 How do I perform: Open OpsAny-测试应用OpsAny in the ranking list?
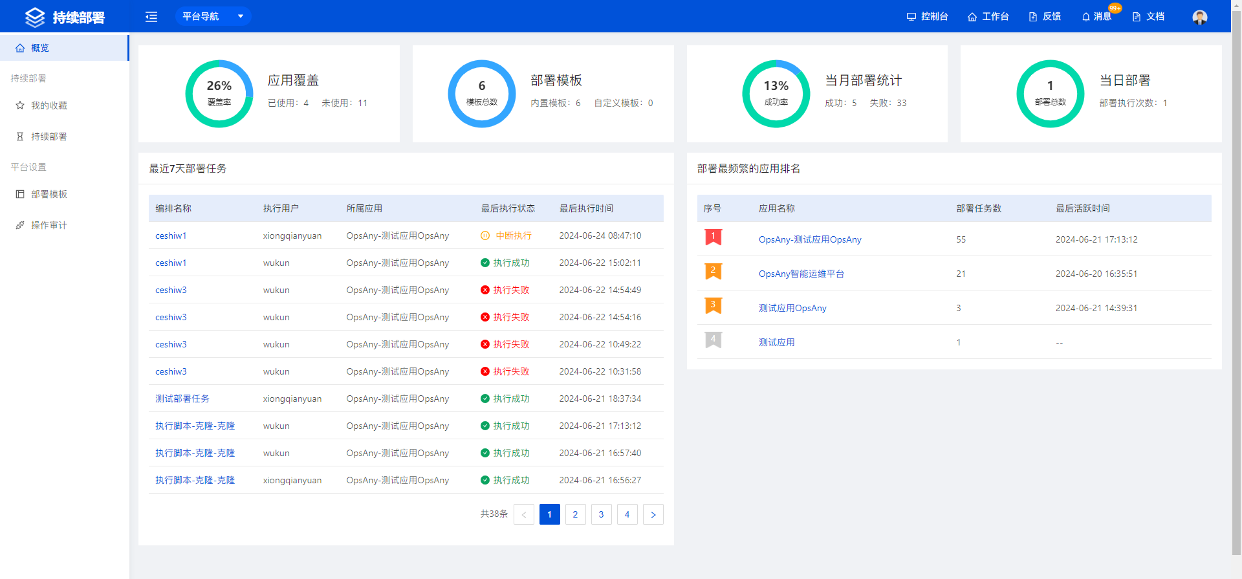point(810,239)
